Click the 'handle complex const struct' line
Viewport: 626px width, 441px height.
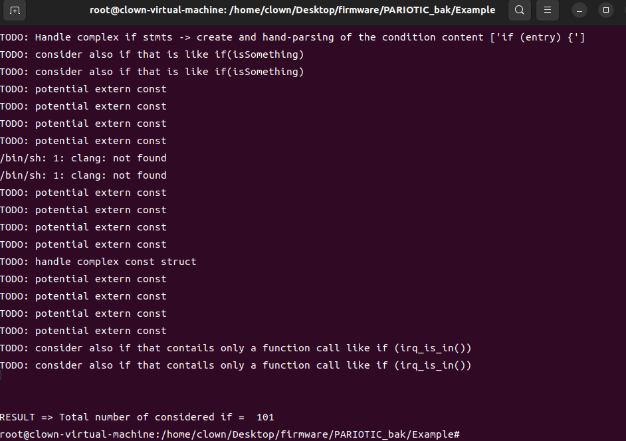click(98, 262)
